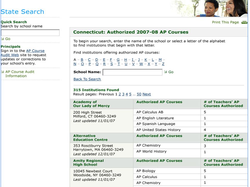Click the Quick Search school name field
This screenshot has height=187, width=250.
tap(30, 33)
